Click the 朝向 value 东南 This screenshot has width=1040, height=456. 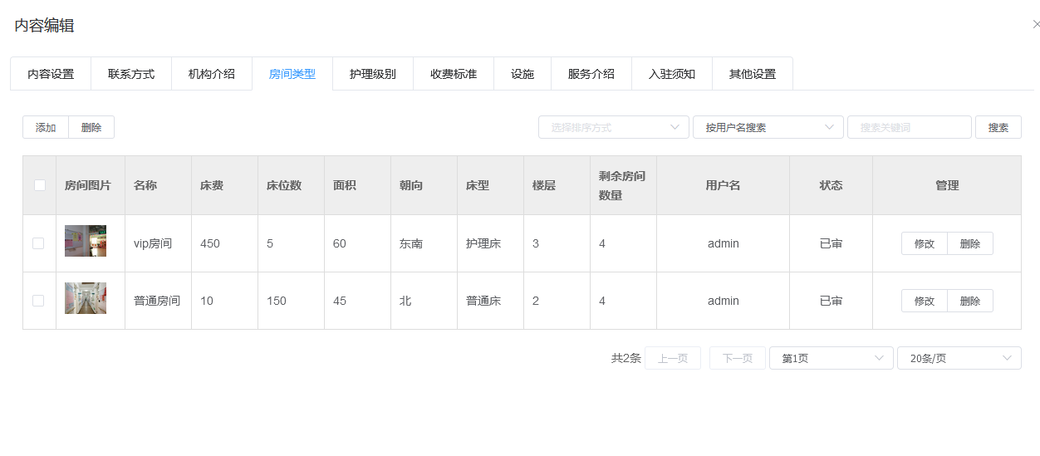pyautogui.click(x=411, y=243)
